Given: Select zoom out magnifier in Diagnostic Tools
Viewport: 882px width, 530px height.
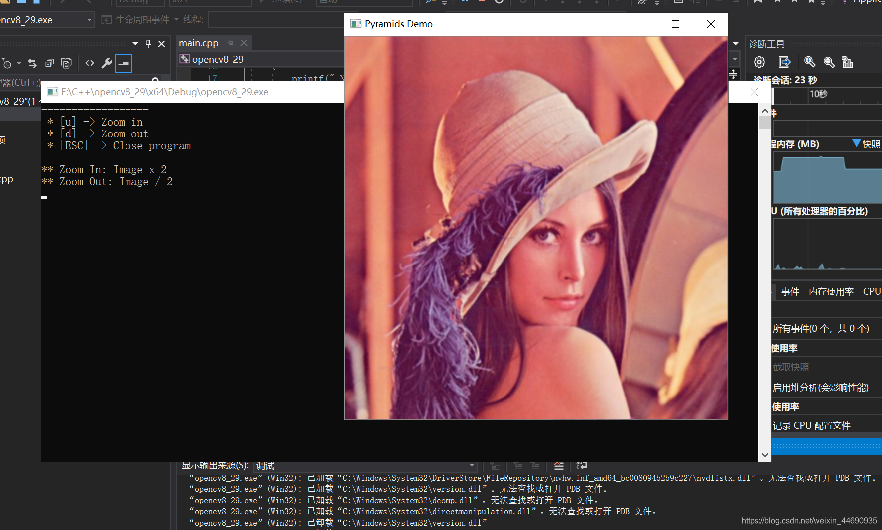Looking at the screenshot, I should [x=829, y=62].
